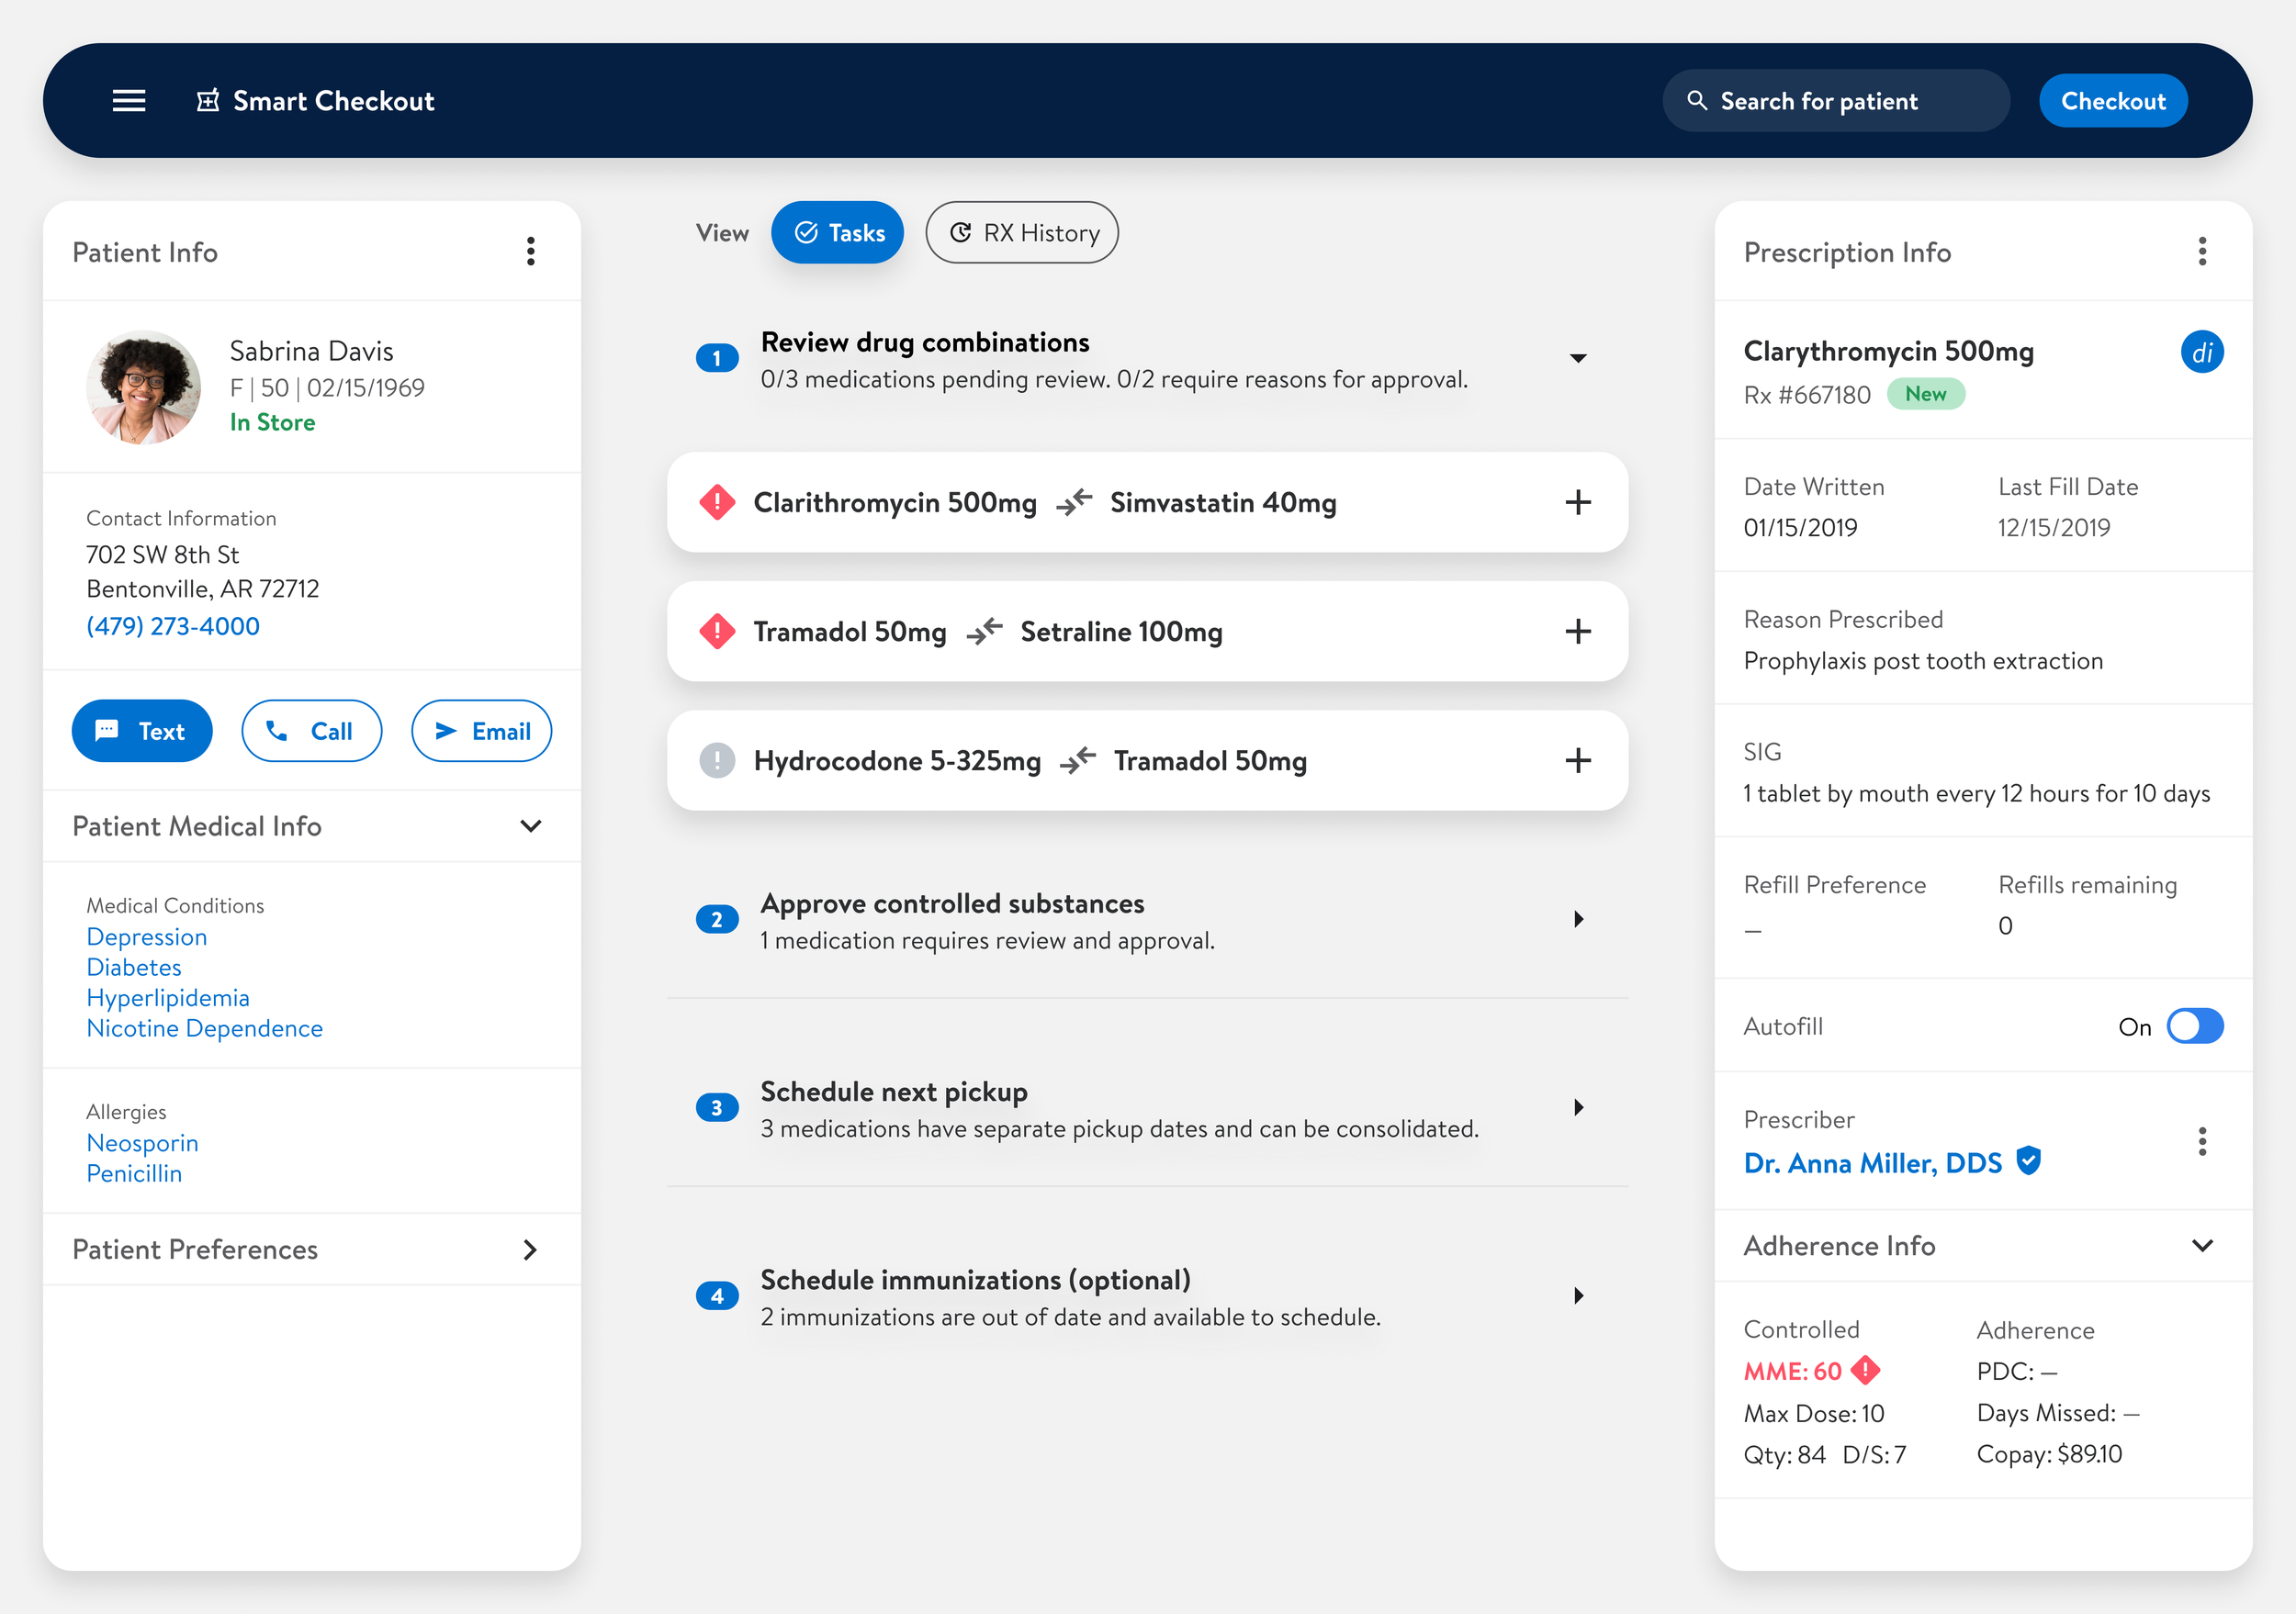Select the Tasks view tab
The width and height of the screenshot is (2296, 1614).
point(838,233)
